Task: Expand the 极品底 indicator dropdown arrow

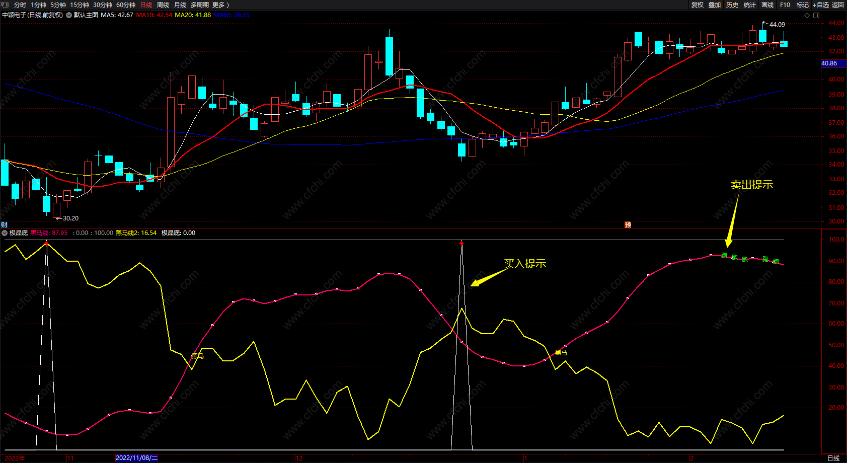Action: (5, 233)
